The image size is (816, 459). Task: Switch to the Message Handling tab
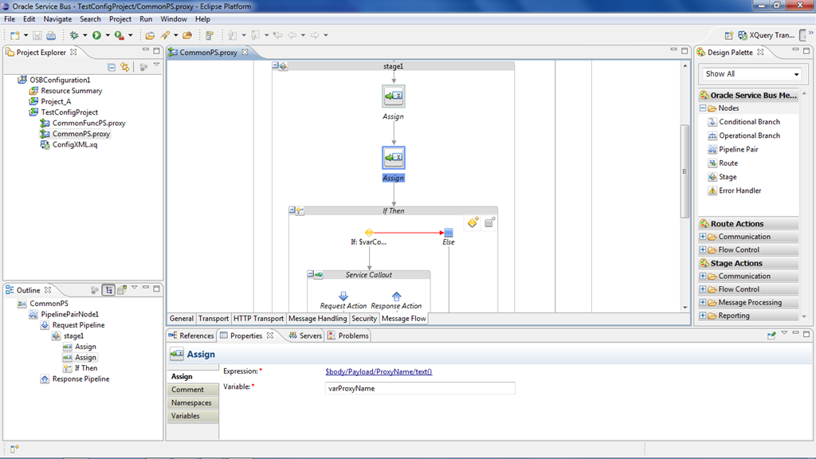tap(317, 319)
